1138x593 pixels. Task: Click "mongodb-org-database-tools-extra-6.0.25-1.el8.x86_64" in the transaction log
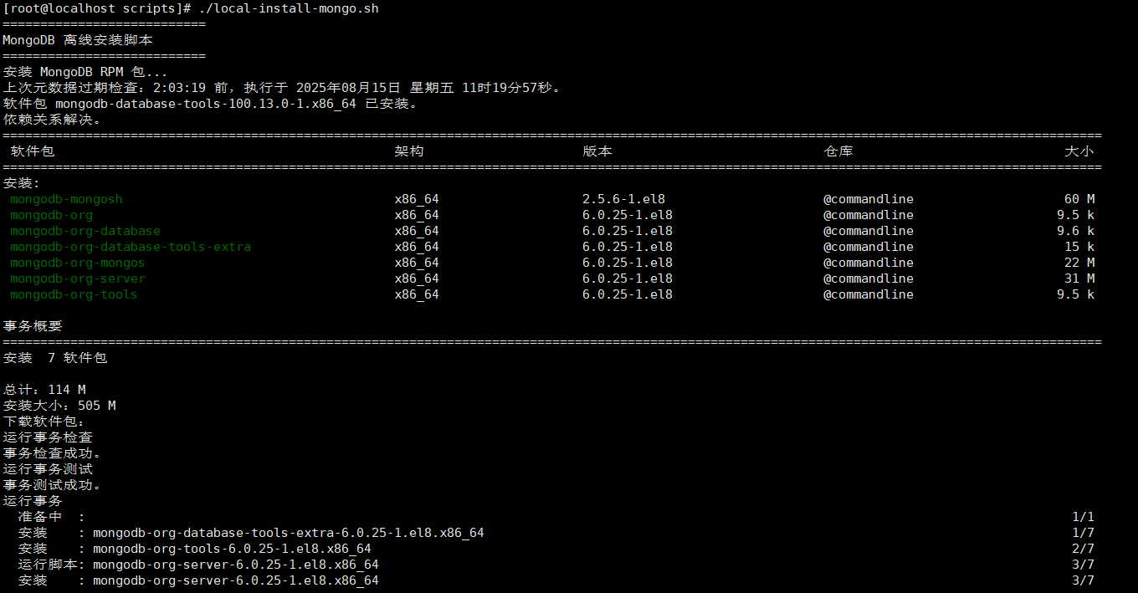tap(289, 533)
